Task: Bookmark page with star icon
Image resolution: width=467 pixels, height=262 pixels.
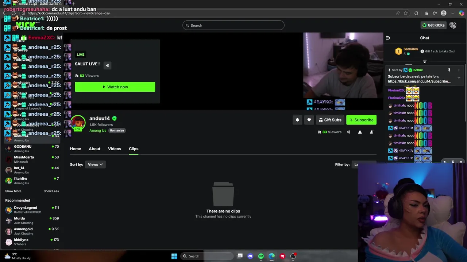Action: coord(406,13)
